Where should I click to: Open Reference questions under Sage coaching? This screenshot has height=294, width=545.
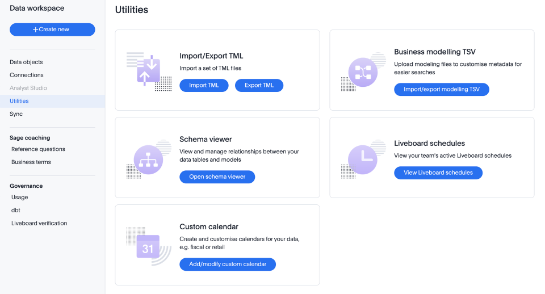pyautogui.click(x=38, y=149)
